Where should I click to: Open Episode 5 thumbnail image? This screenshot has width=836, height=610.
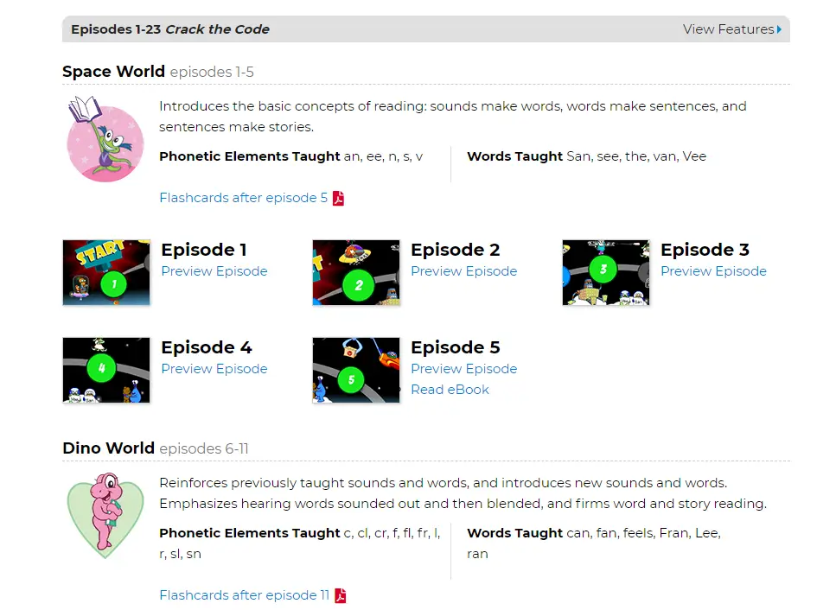[x=356, y=370]
